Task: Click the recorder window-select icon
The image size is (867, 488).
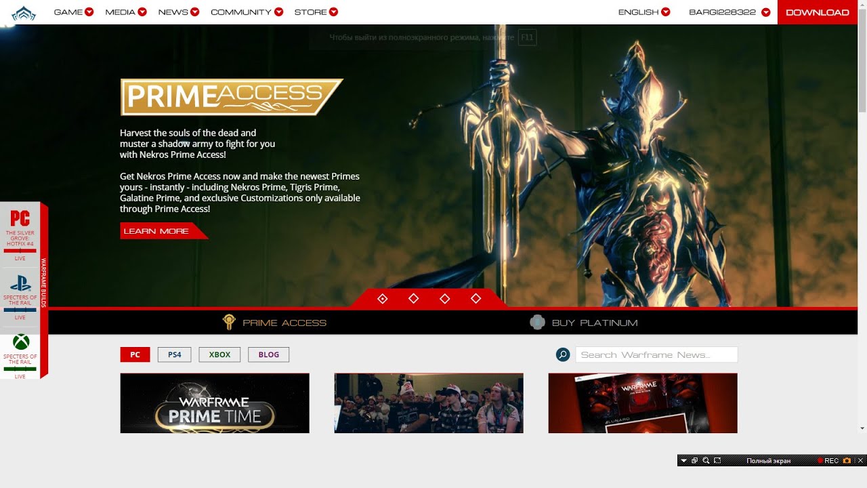Action: click(695, 461)
